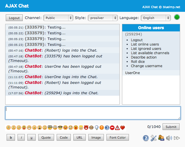Viewport: 185px width, 147px height.
Task: Insert the light bulb idea emoticon
Action: coord(97,128)
